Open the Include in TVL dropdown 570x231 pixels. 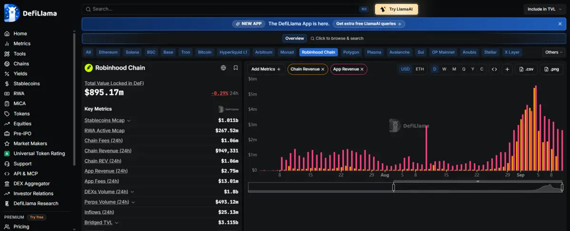545,10
